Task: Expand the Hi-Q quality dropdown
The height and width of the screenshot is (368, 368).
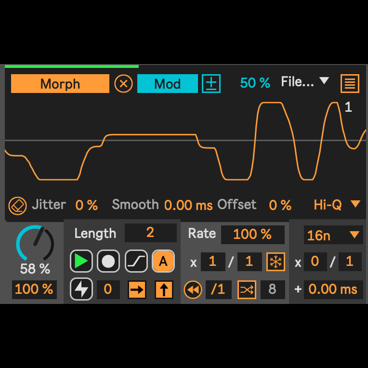Action: [x=337, y=205]
